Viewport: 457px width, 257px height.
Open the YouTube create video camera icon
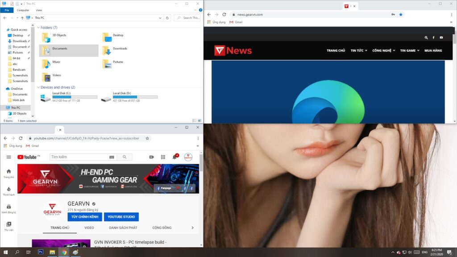[152, 157]
